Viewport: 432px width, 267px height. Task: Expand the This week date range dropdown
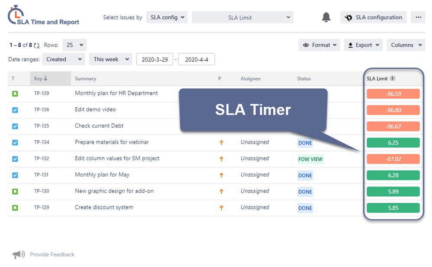click(110, 59)
